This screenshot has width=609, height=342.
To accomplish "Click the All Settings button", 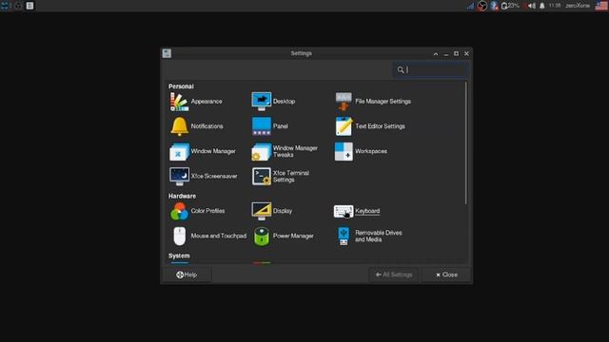I will 393,275.
